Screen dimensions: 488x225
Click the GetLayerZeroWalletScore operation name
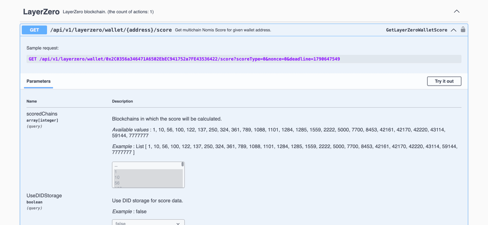pos(416,30)
